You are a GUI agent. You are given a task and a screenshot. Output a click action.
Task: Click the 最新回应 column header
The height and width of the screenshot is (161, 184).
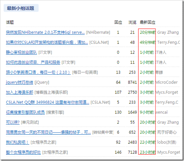point(147,22)
